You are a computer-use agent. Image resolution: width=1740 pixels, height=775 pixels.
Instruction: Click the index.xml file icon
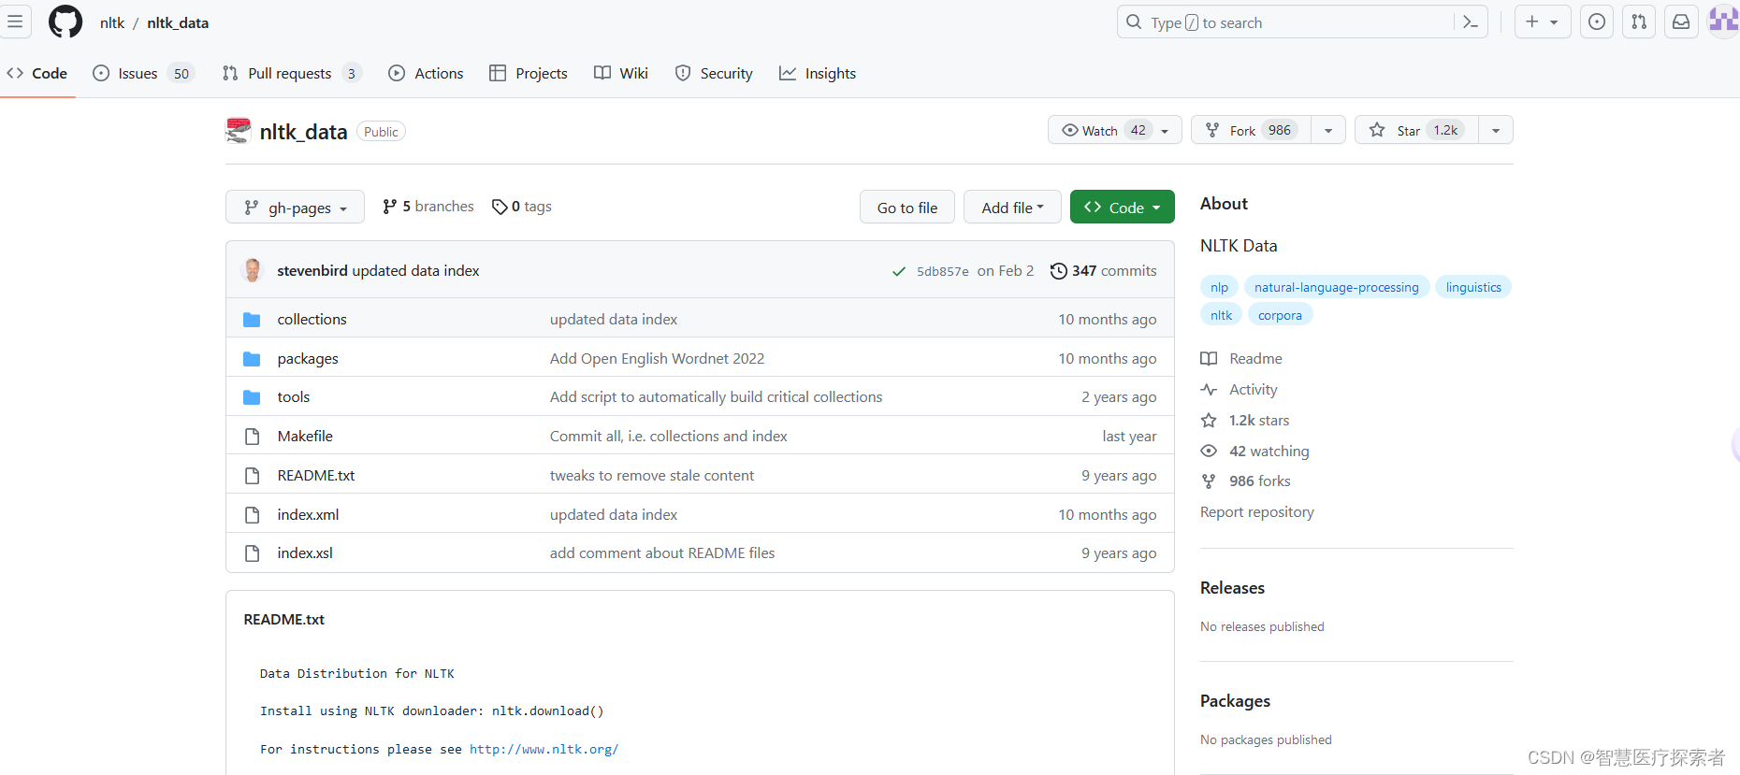[x=252, y=515]
